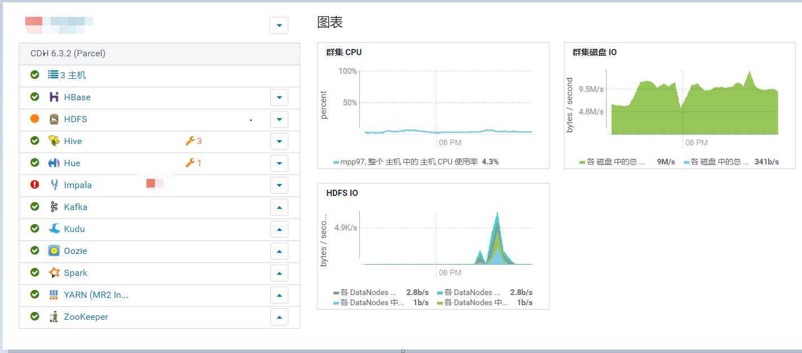The image size is (802, 353).
Task: Collapse YARN actions menu arrow
Action: pos(279,294)
